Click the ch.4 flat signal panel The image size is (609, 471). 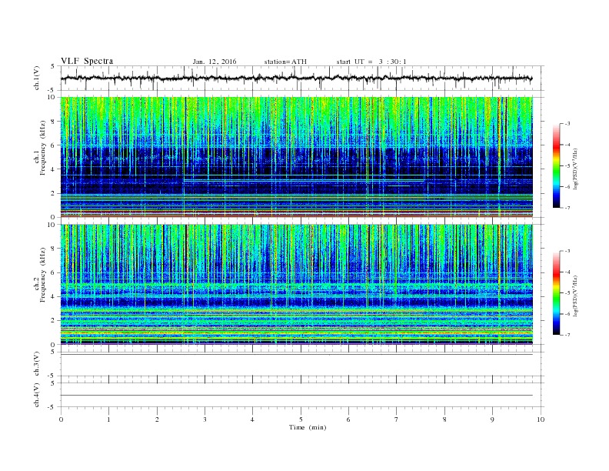[302, 396]
